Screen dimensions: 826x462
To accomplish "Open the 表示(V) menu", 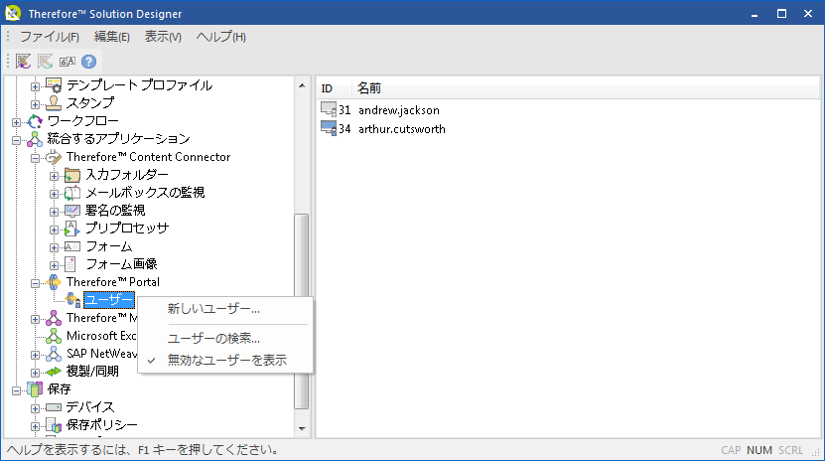I will pos(163,37).
